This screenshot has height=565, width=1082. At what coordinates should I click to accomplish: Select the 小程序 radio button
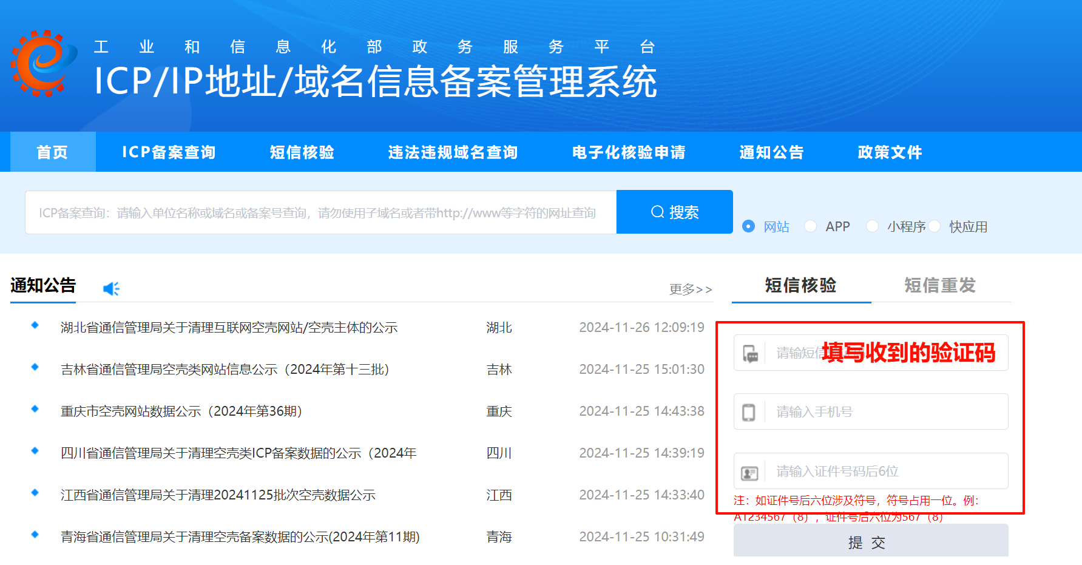click(872, 226)
